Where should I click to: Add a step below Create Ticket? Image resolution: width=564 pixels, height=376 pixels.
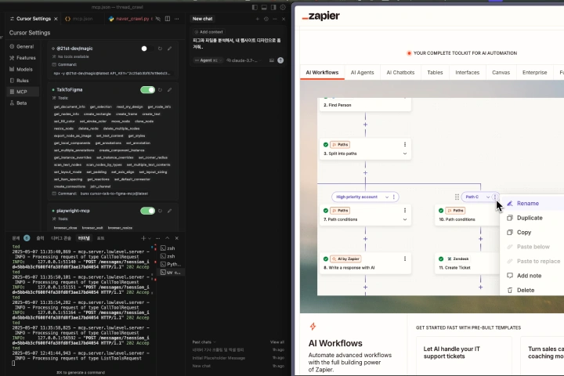(x=480, y=287)
